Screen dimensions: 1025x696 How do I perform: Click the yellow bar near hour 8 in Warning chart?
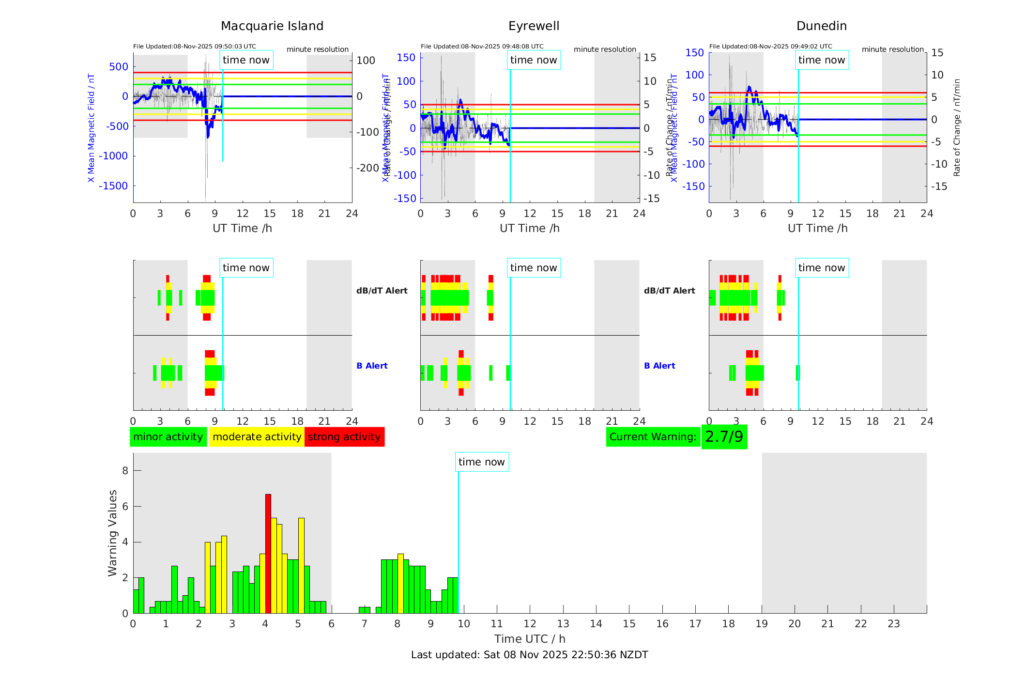tap(400, 584)
